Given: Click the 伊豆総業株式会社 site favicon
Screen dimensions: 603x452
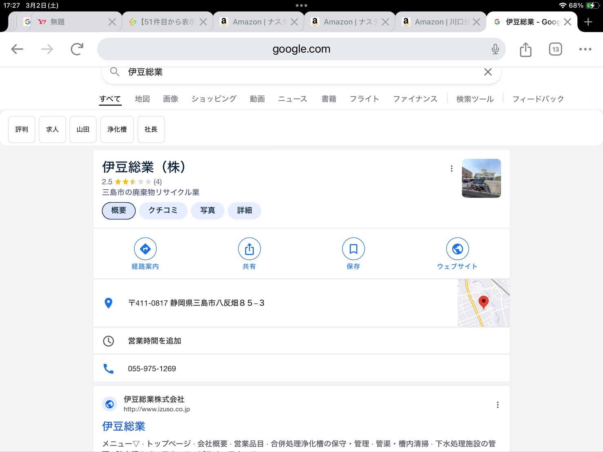Looking at the screenshot, I should pyautogui.click(x=109, y=404).
